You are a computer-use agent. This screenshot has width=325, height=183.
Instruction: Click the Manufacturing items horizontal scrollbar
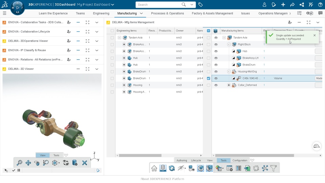tap(255, 156)
